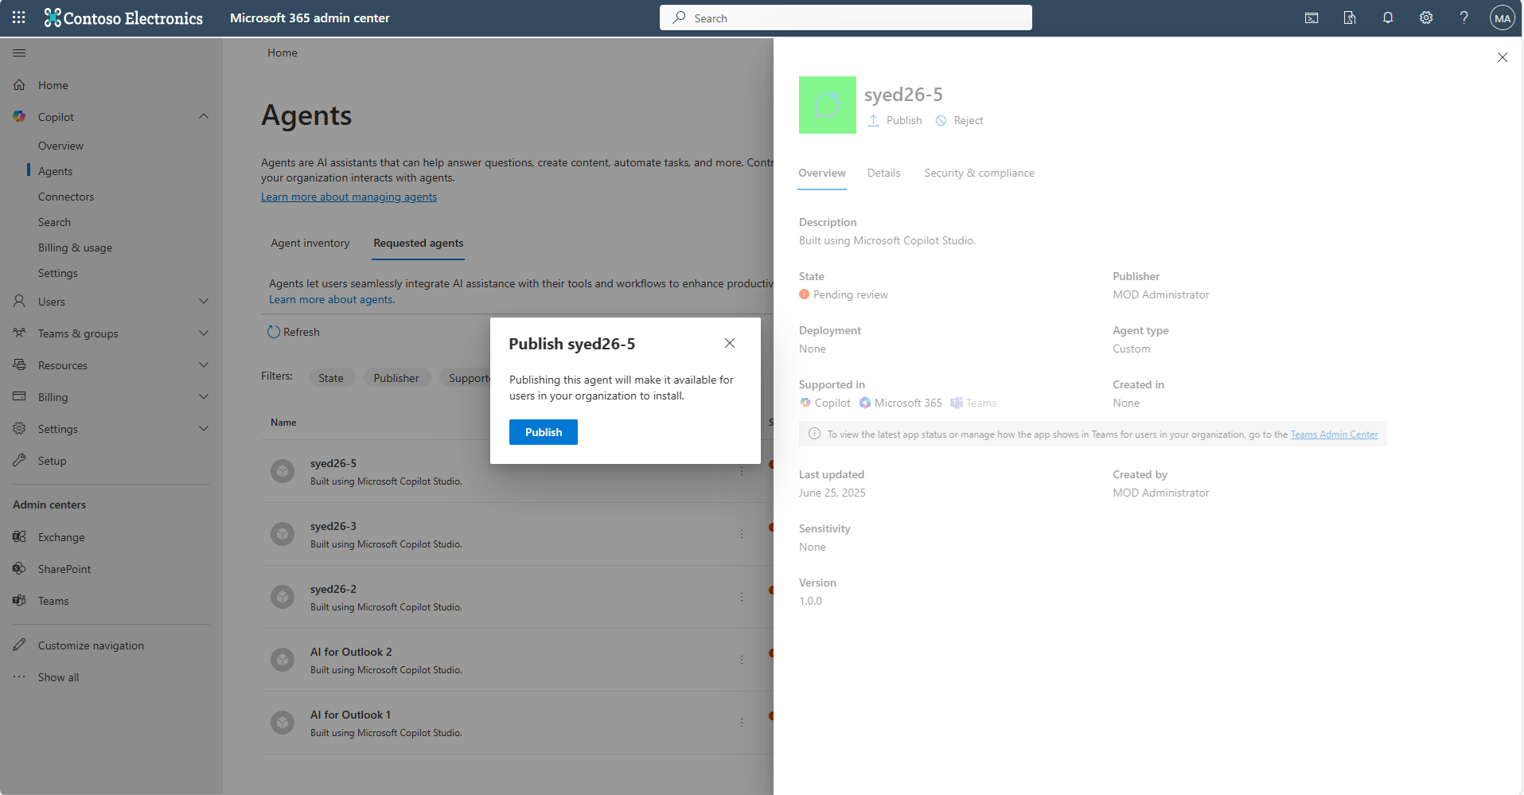The width and height of the screenshot is (1524, 795).
Task: Click the MA account avatar
Action: pos(1502,18)
